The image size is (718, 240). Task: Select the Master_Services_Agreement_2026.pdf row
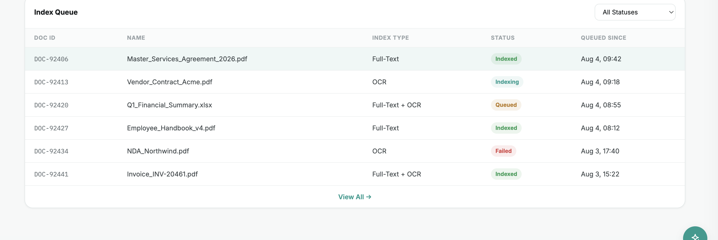[x=355, y=59]
